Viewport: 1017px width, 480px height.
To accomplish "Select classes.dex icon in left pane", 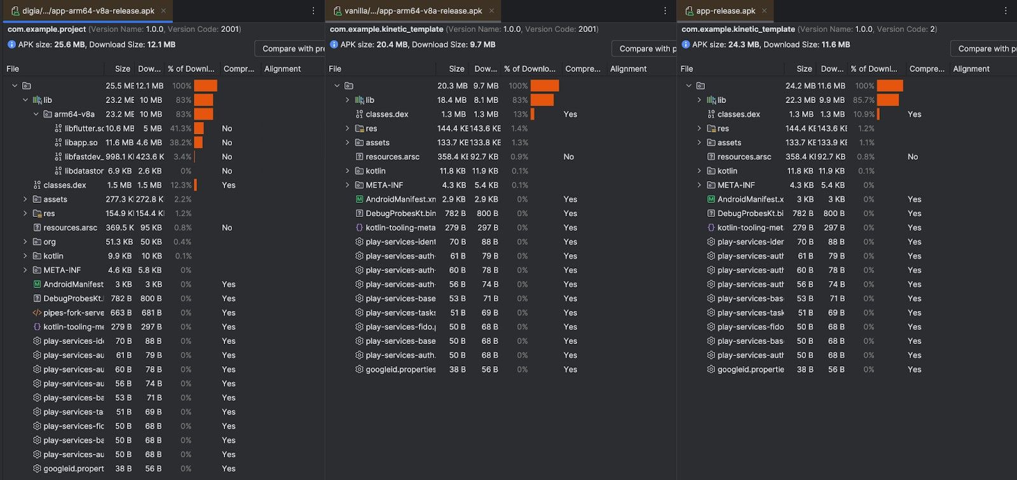I will [x=37, y=185].
